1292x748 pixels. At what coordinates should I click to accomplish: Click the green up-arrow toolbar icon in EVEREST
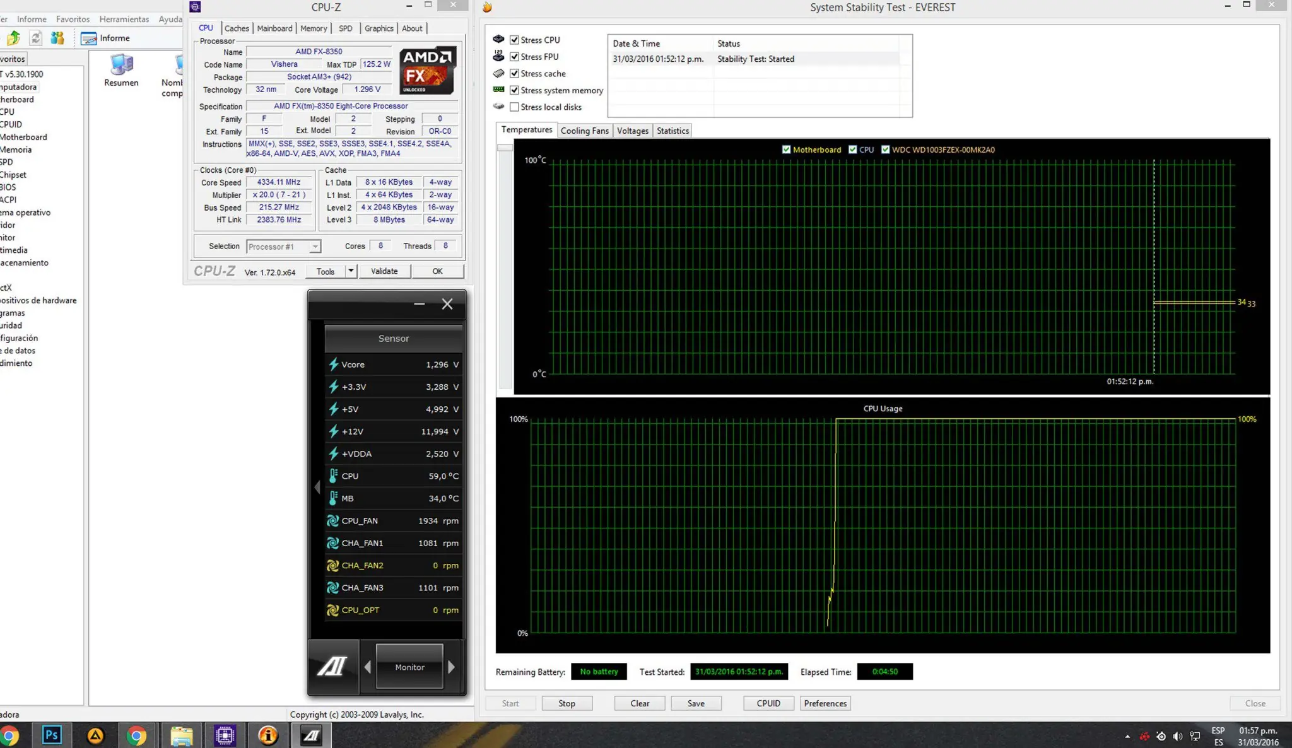13,38
